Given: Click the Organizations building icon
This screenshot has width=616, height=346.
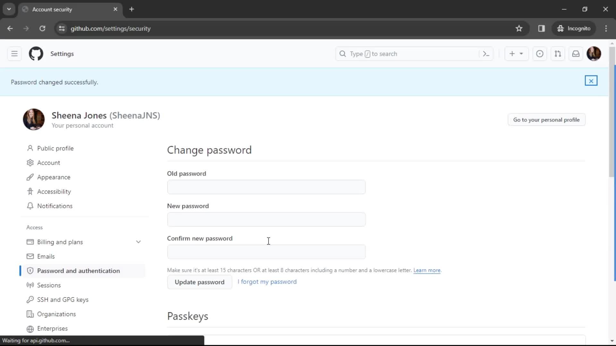Looking at the screenshot, I should click(30, 314).
